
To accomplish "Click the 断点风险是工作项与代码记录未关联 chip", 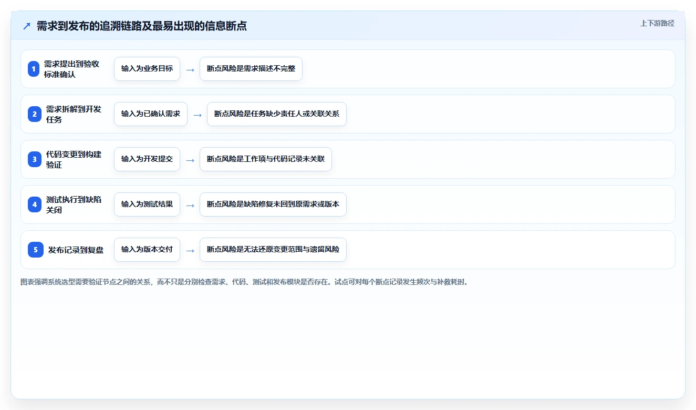I will (x=266, y=159).
